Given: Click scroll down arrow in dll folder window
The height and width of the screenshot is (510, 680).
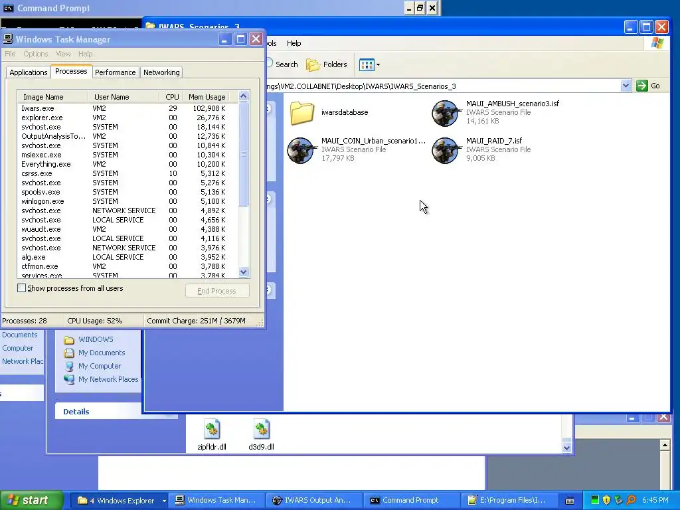Looking at the screenshot, I should pyautogui.click(x=567, y=448).
